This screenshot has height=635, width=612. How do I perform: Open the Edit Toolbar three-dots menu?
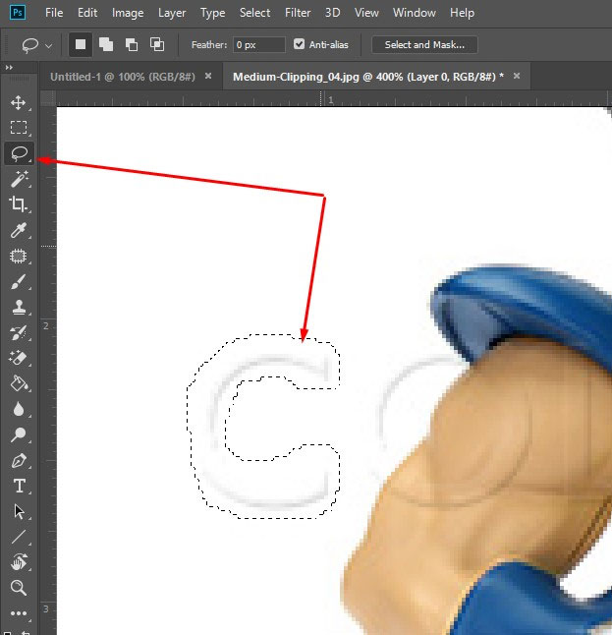(19, 613)
